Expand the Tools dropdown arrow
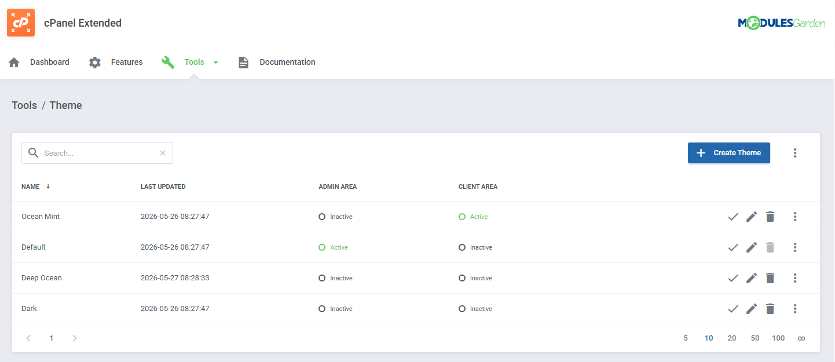 click(216, 63)
